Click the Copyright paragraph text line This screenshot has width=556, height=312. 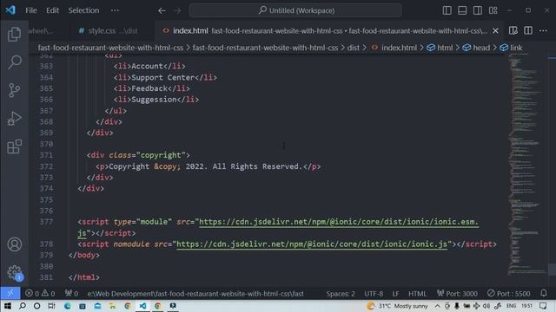click(x=208, y=166)
